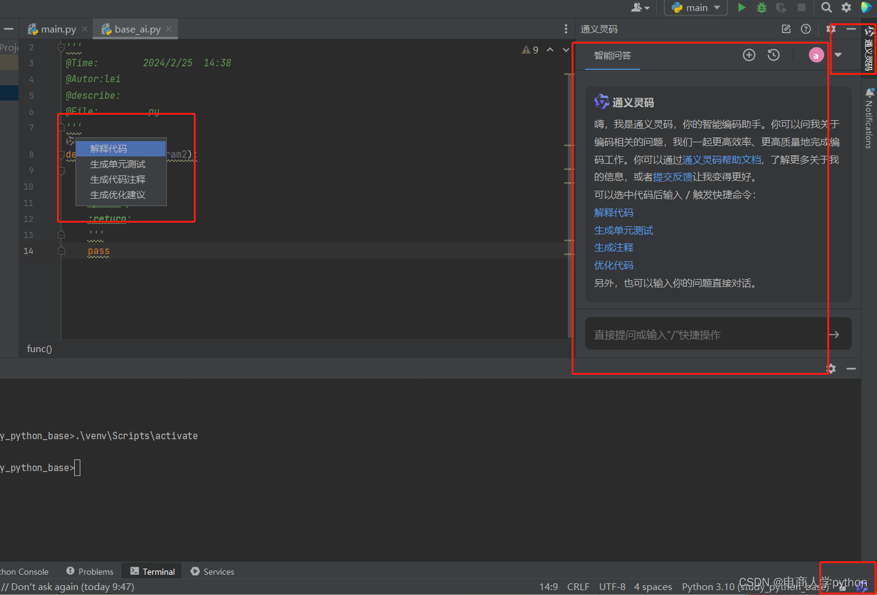Image resolution: width=877 pixels, height=595 pixels.
Task: Collapse the function fold marker on line 8
Action: [x=61, y=155]
